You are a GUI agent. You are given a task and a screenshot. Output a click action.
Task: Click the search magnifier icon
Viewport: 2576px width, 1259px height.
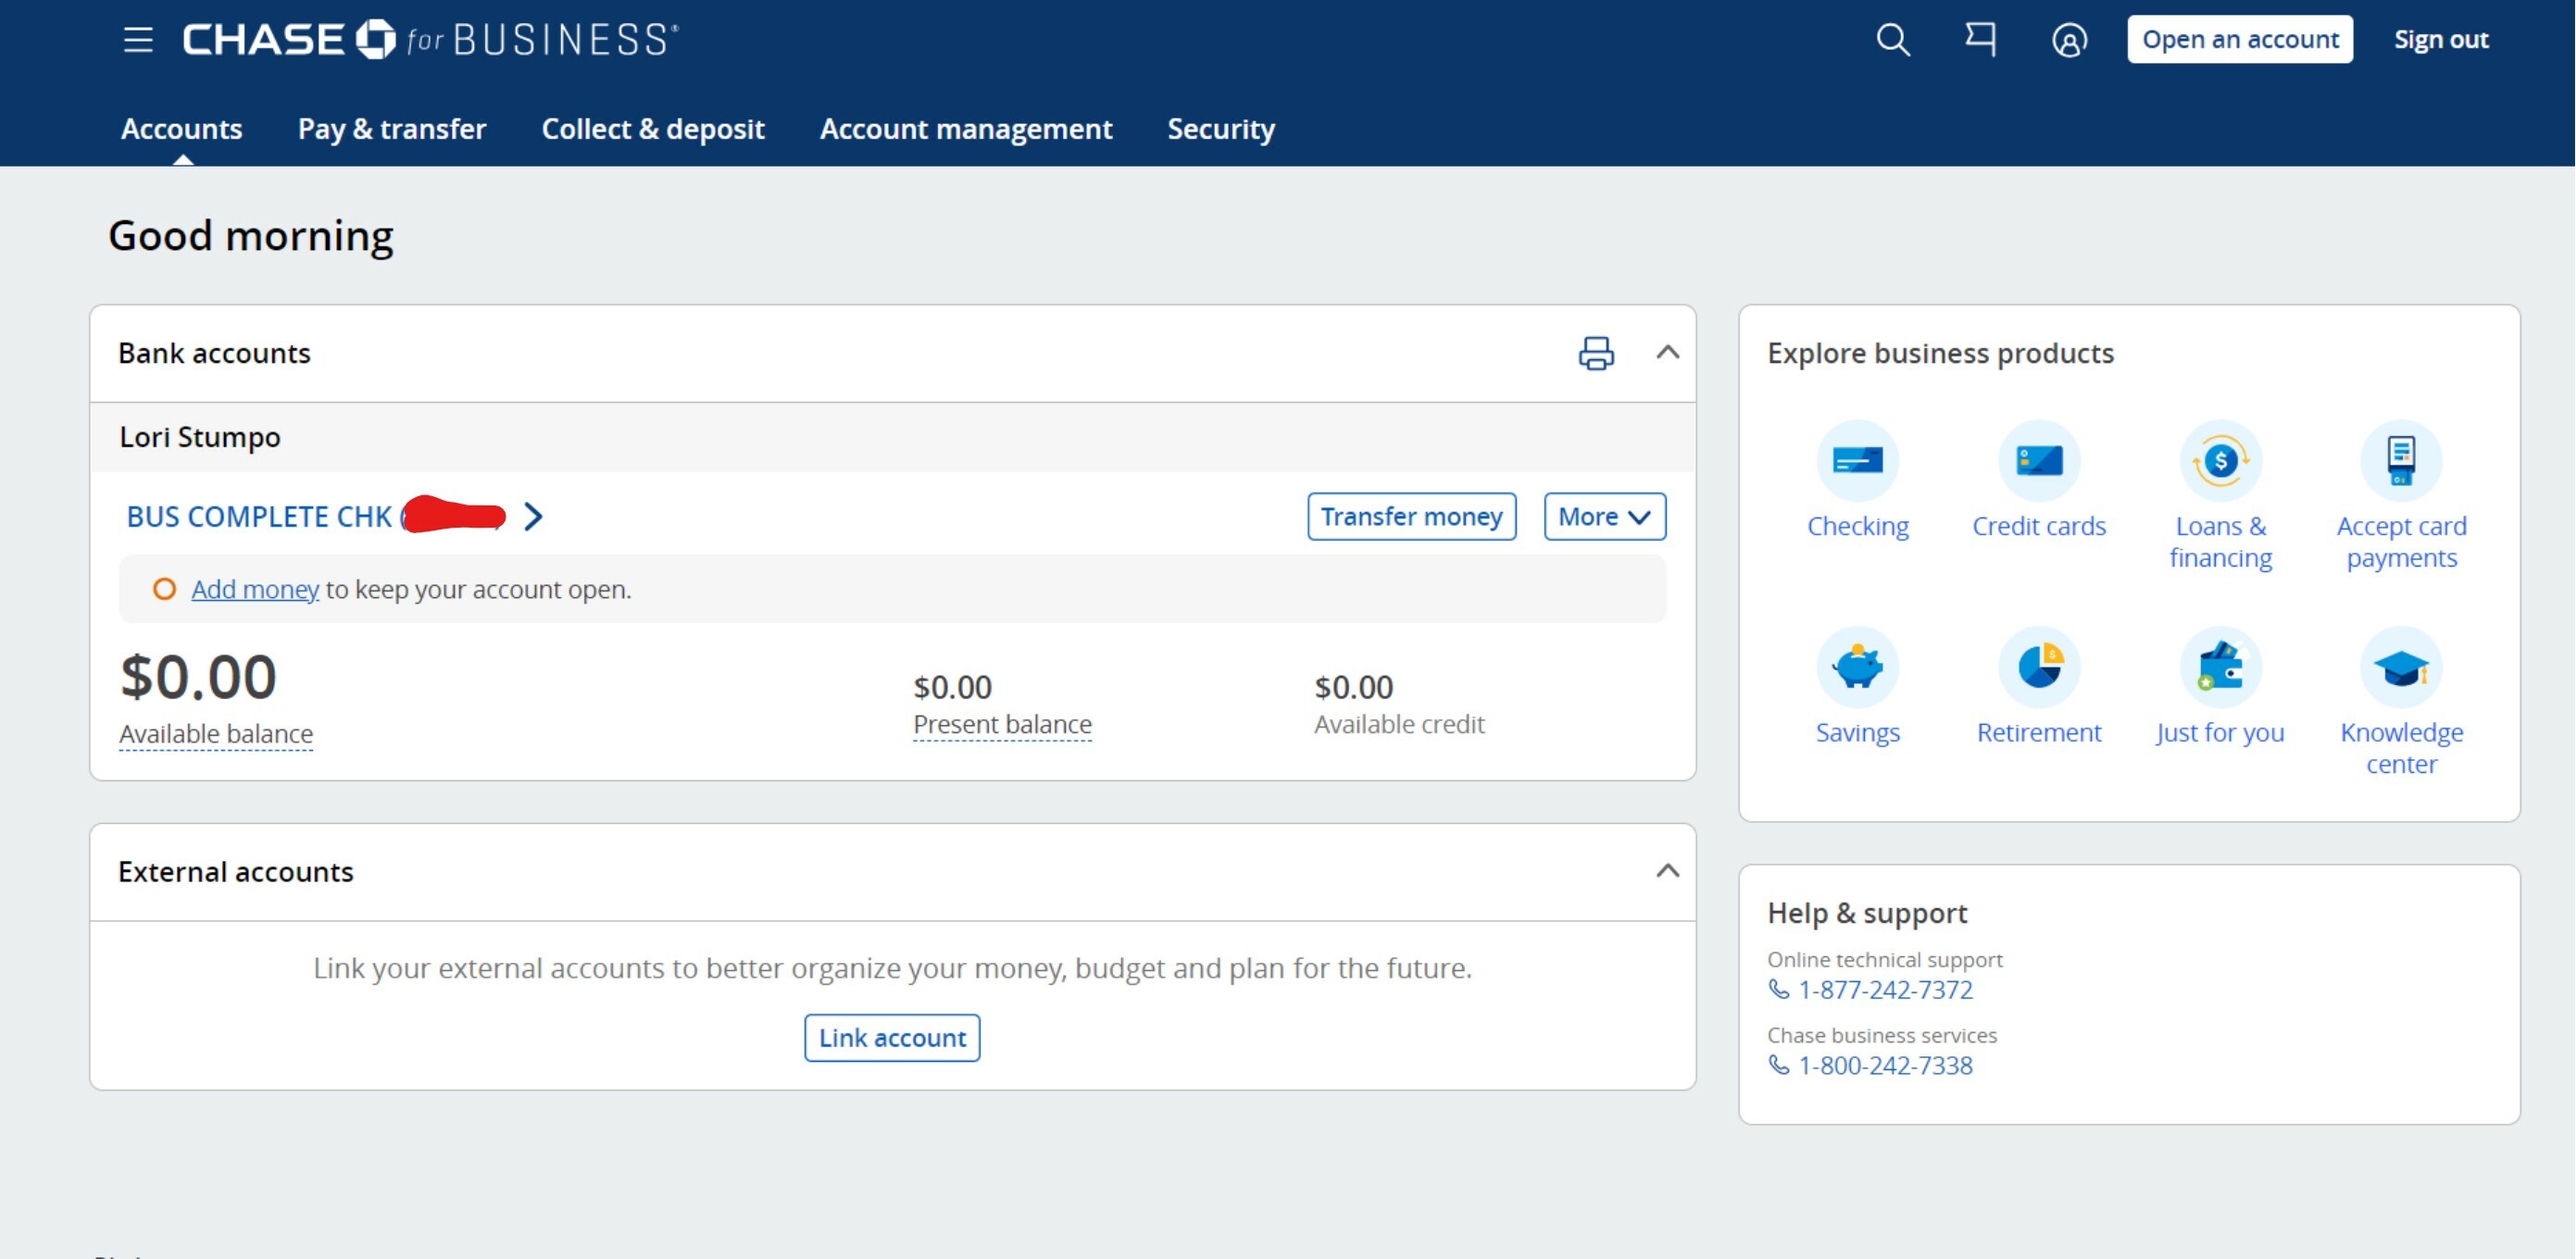pos(1892,40)
